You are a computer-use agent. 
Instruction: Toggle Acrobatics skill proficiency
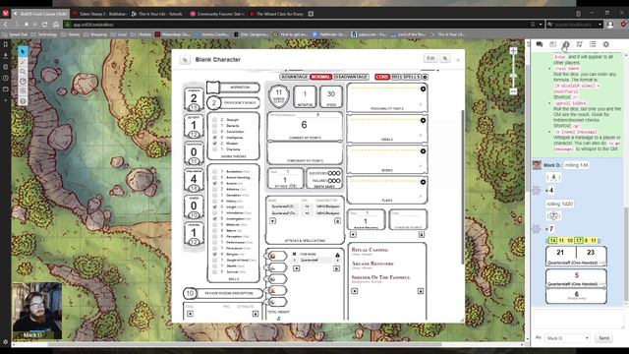point(214,171)
